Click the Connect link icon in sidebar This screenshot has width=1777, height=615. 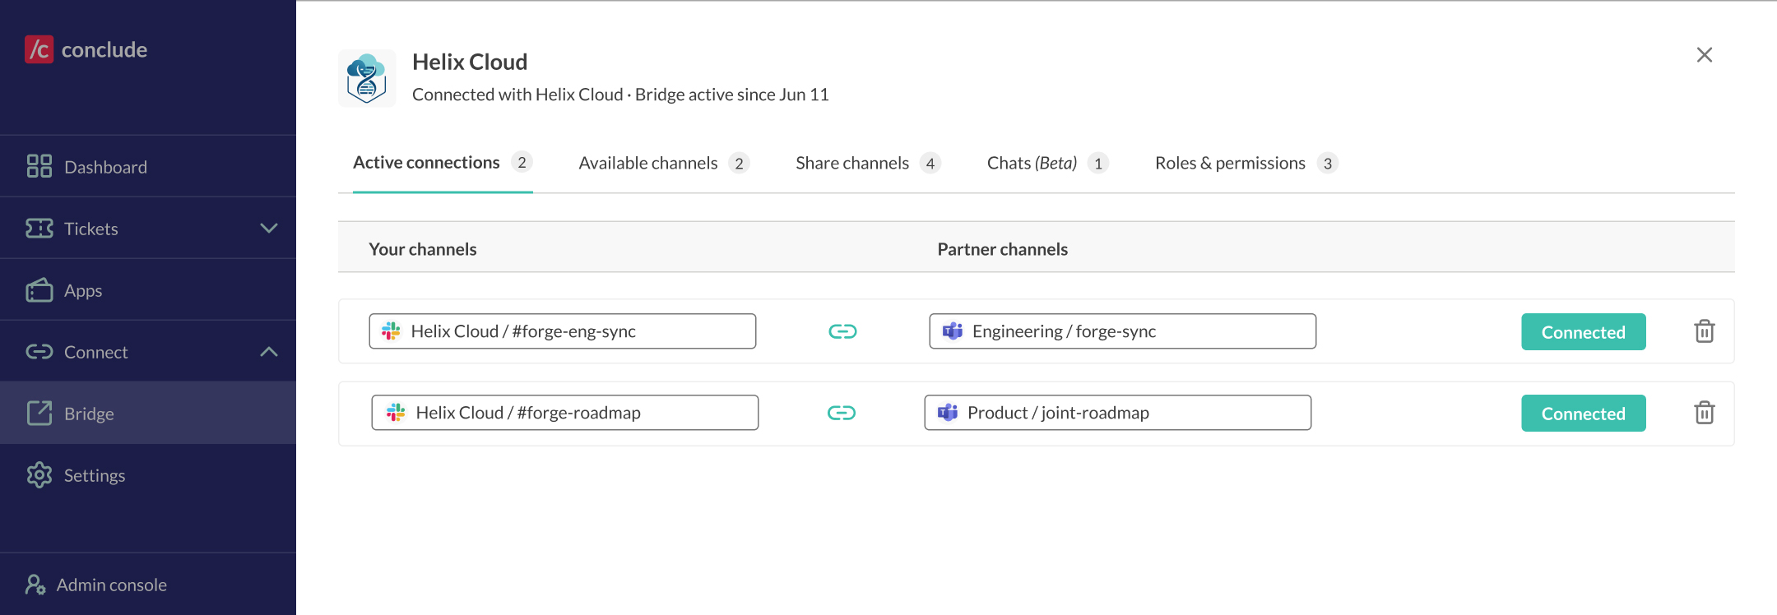(x=39, y=352)
